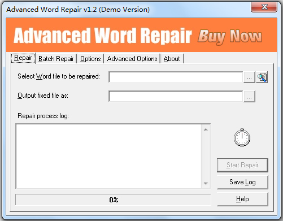Click the Start Repair button
This screenshot has width=283, height=221.
click(x=242, y=165)
